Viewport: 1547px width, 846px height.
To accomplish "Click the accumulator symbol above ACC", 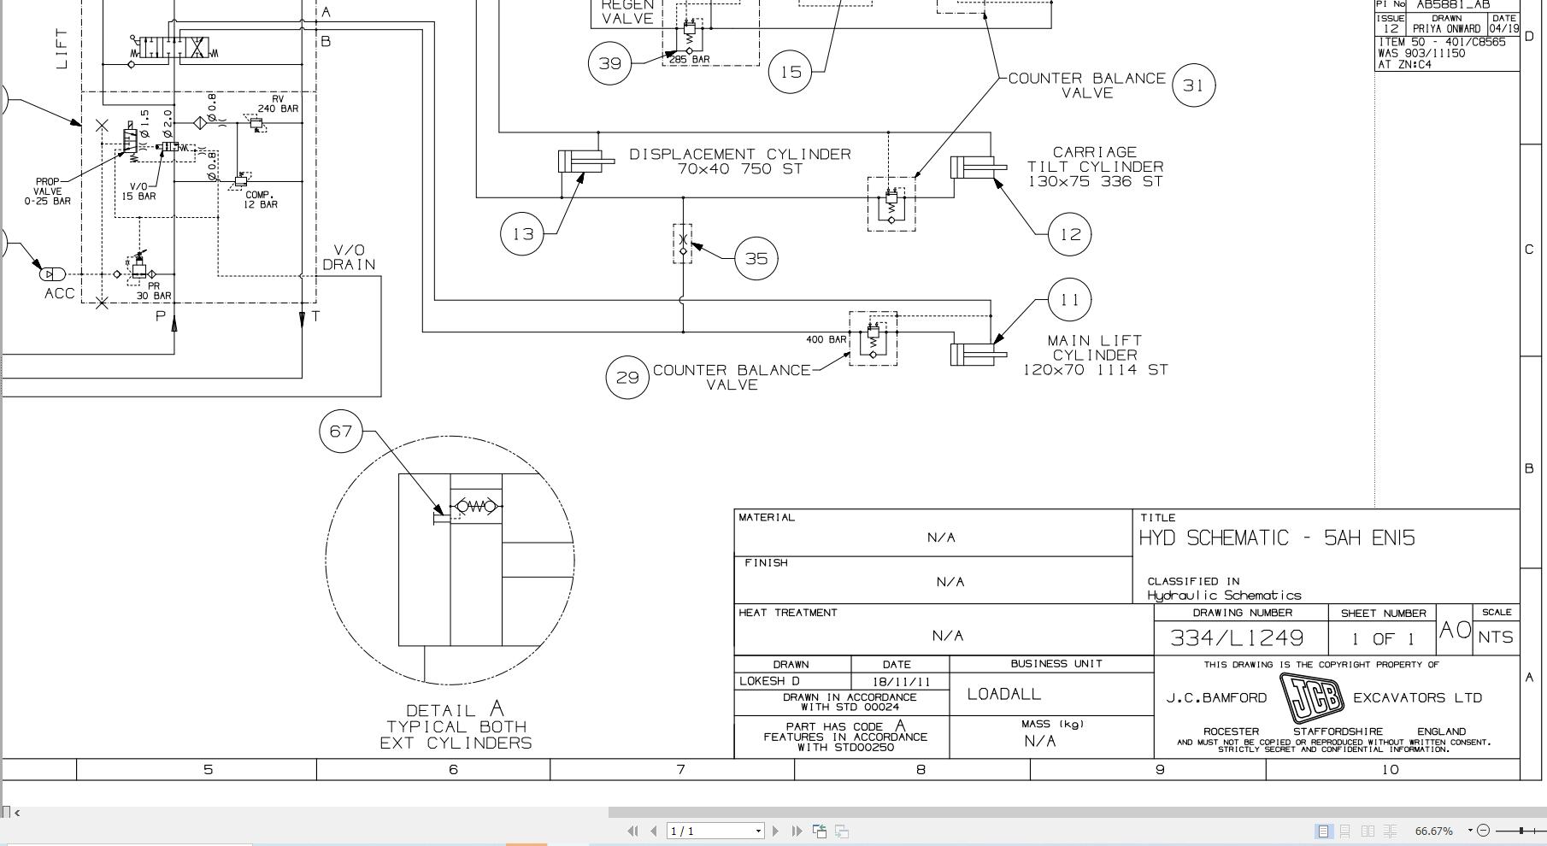I will pyautogui.click(x=53, y=274).
